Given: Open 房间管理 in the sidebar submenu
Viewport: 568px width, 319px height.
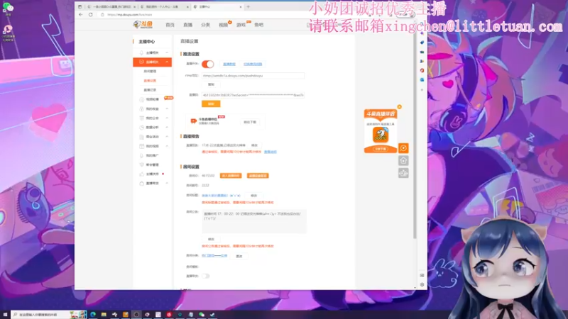Looking at the screenshot, I should 150,72.
